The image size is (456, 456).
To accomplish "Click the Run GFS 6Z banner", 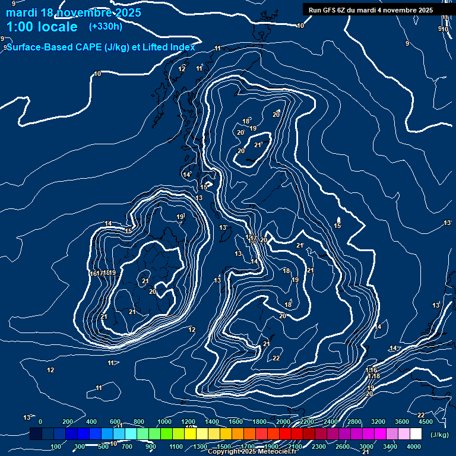I will coord(370,10).
